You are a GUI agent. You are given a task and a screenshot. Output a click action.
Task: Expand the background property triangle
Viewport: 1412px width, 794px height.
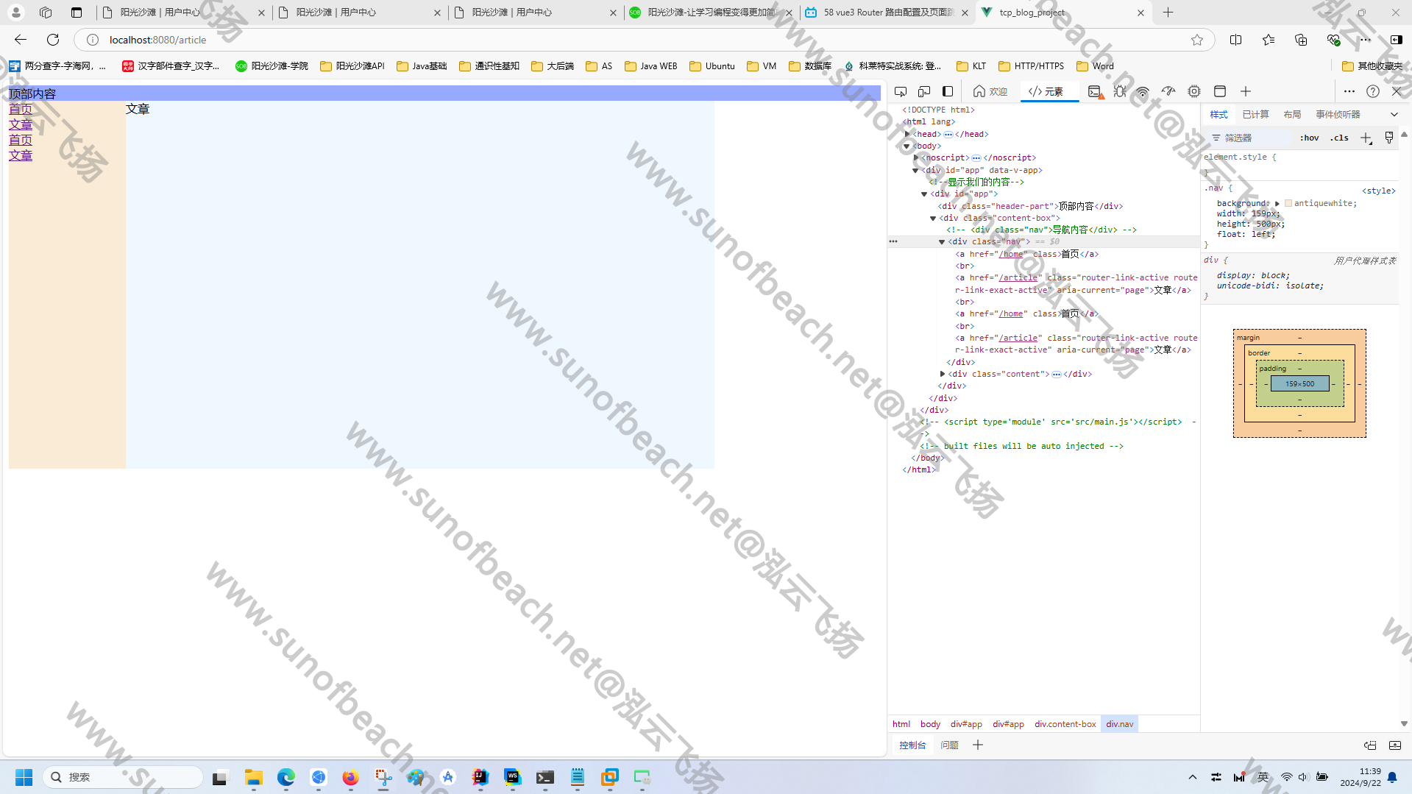click(x=1277, y=203)
